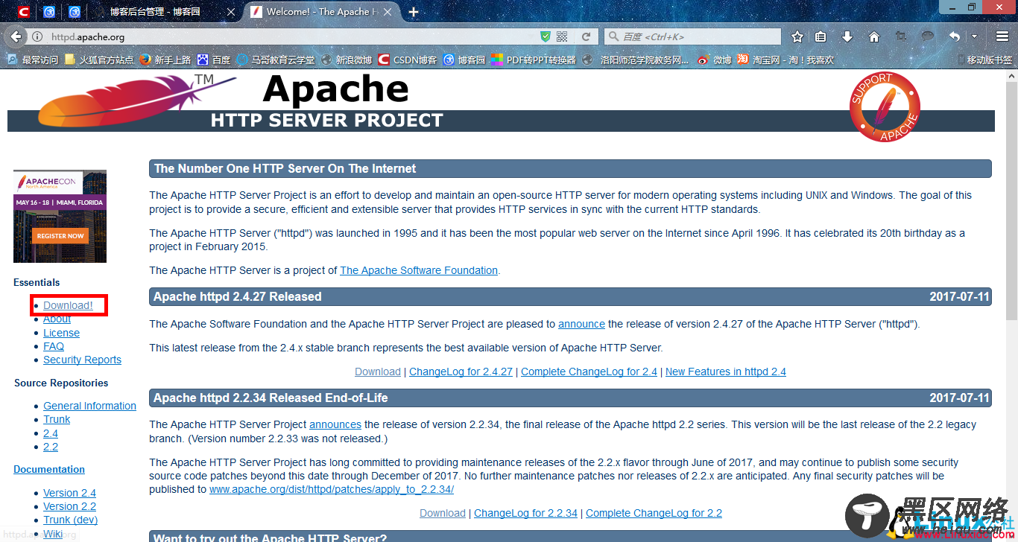
Task: Open the Security Reports link
Action: point(82,360)
